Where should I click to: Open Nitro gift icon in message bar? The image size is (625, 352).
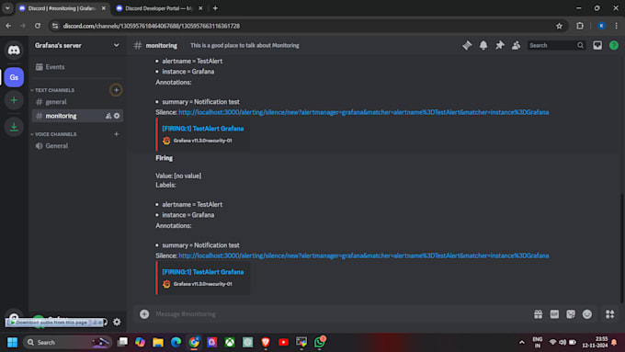[x=538, y=314]
